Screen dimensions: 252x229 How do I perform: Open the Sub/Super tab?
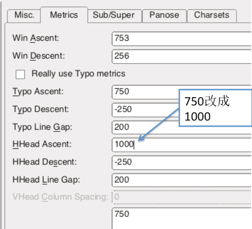click(114, 15)
